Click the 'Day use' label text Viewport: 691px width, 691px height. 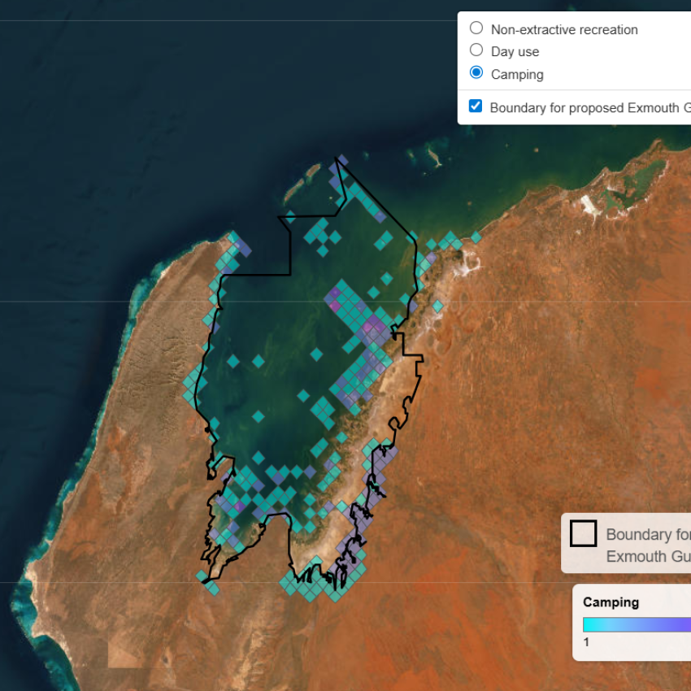(x=515, y=51)
